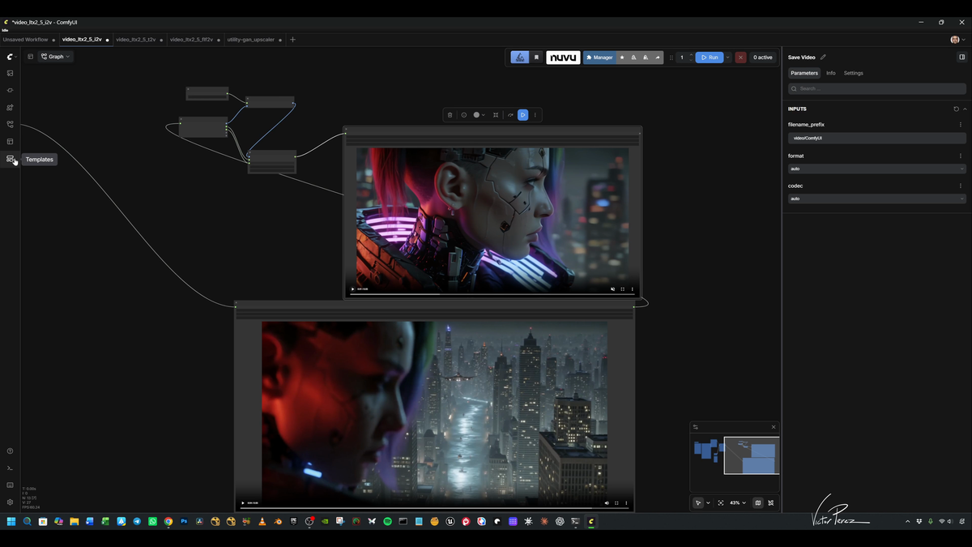Switch to the utility-gan_upscaler tab
Screen dimensions: 972x547
point(250,39)
